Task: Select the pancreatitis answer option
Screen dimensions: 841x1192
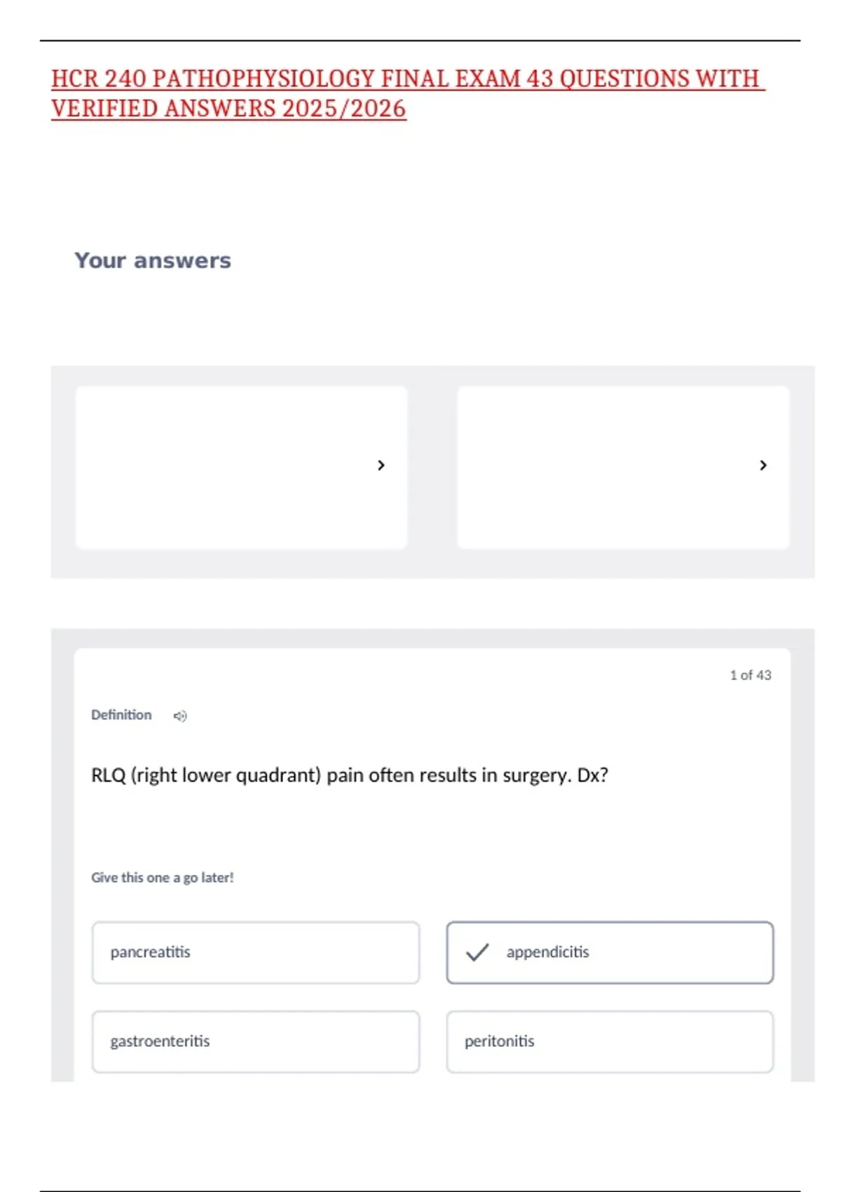Action: [x=255, y=952]
